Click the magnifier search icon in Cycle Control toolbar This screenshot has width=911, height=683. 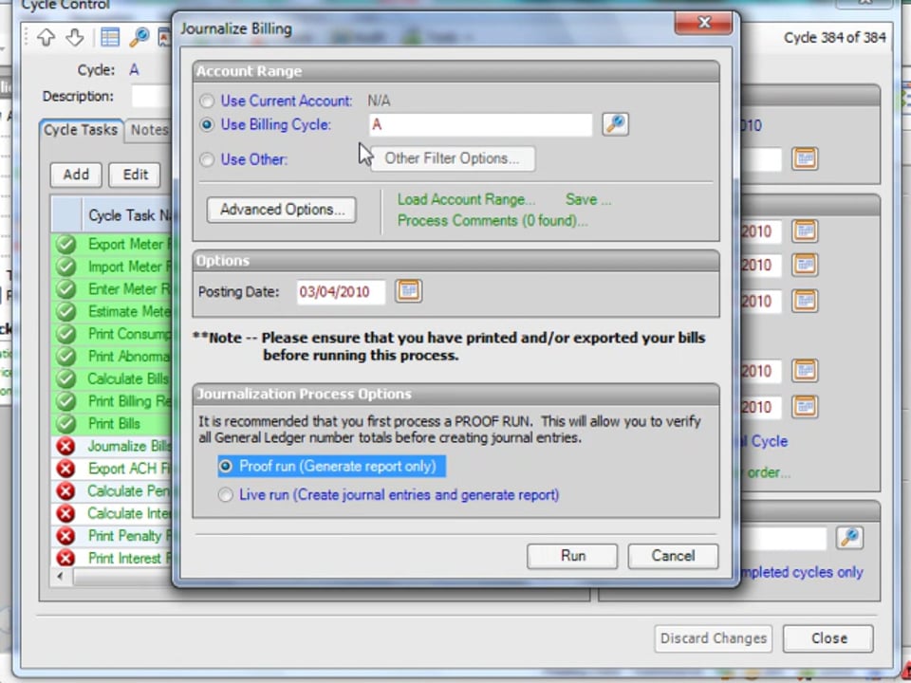coord(139,37)
